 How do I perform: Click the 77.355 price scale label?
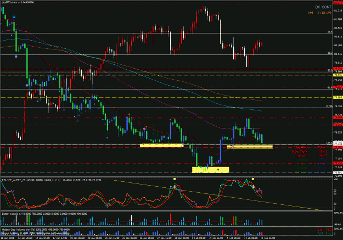click(338, 159)
